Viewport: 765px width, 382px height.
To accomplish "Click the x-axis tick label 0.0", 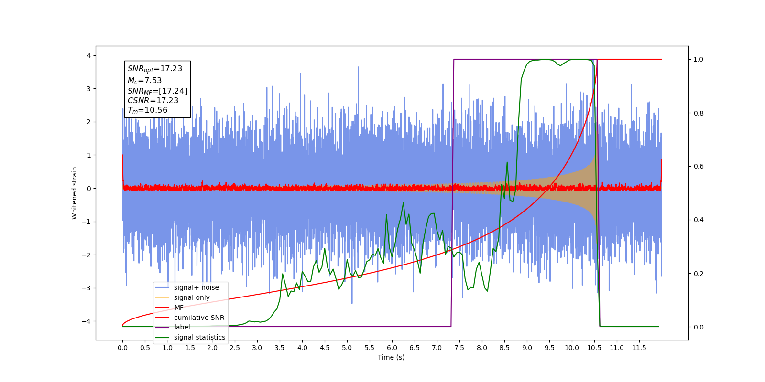I will (x=122, y=348).
